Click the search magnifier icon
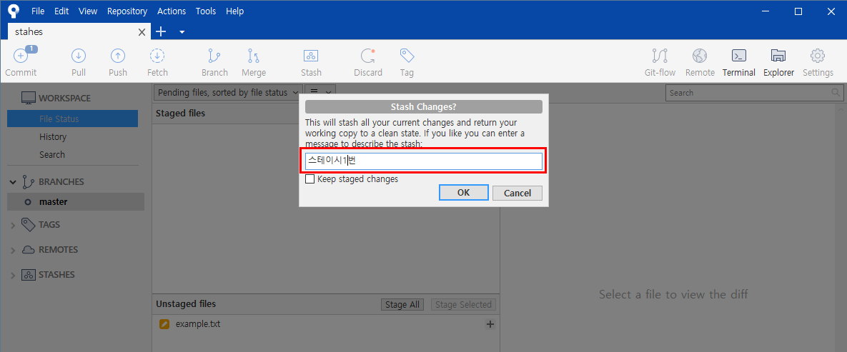The width and height of the screenshot is (847, 352). click(x=836, y=93)
